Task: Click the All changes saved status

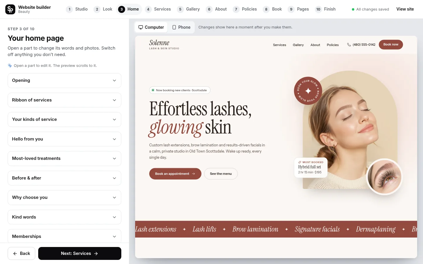Action: (x=370, y=9)
